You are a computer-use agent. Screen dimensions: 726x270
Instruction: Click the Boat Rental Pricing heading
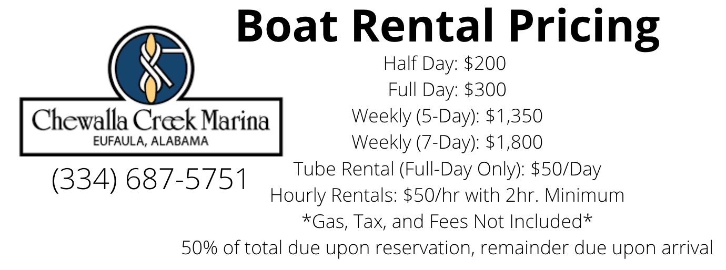tap(447, 26)
